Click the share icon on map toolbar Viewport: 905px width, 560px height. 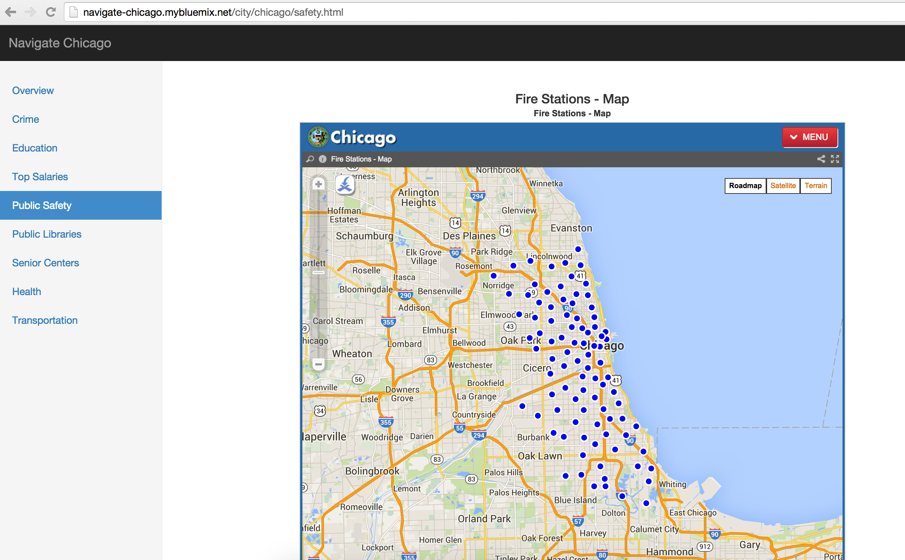pos(821,159)
